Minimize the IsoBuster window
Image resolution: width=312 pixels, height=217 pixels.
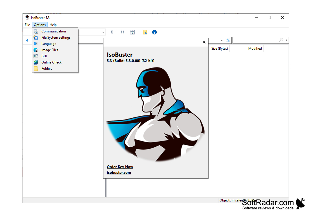(257, 17)
